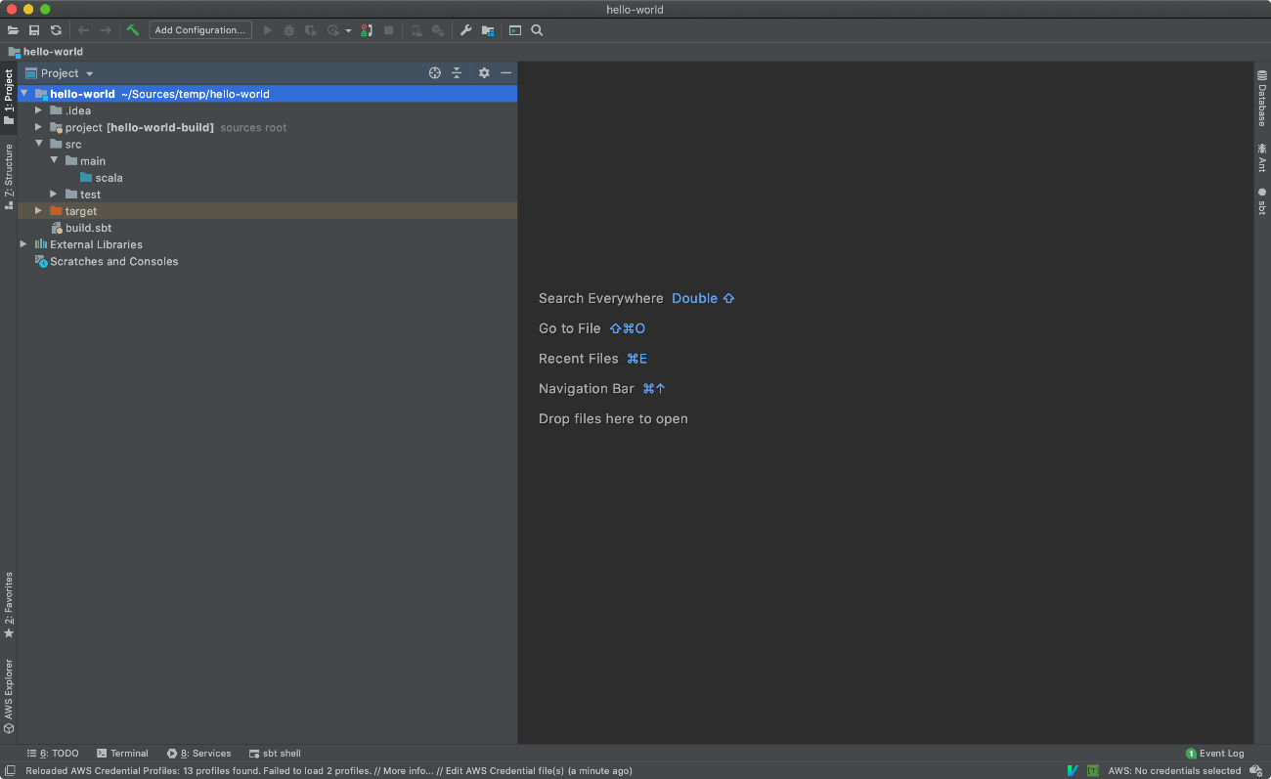The width and height of the screenshot is (1271, 779).
Task: Switch to the Terminal tab
Action: [x=122, y=753]
